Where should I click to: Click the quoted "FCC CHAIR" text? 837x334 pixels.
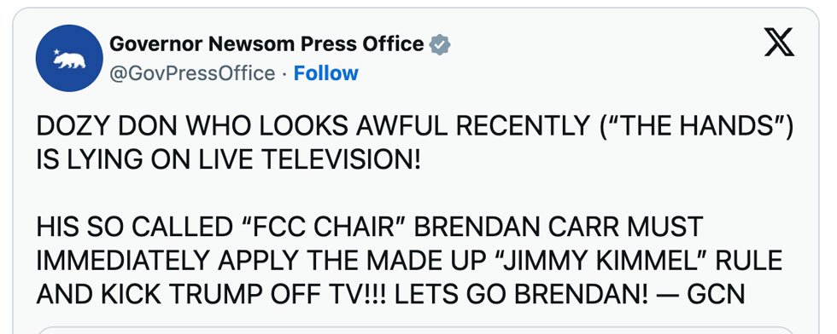pos(322,227)
